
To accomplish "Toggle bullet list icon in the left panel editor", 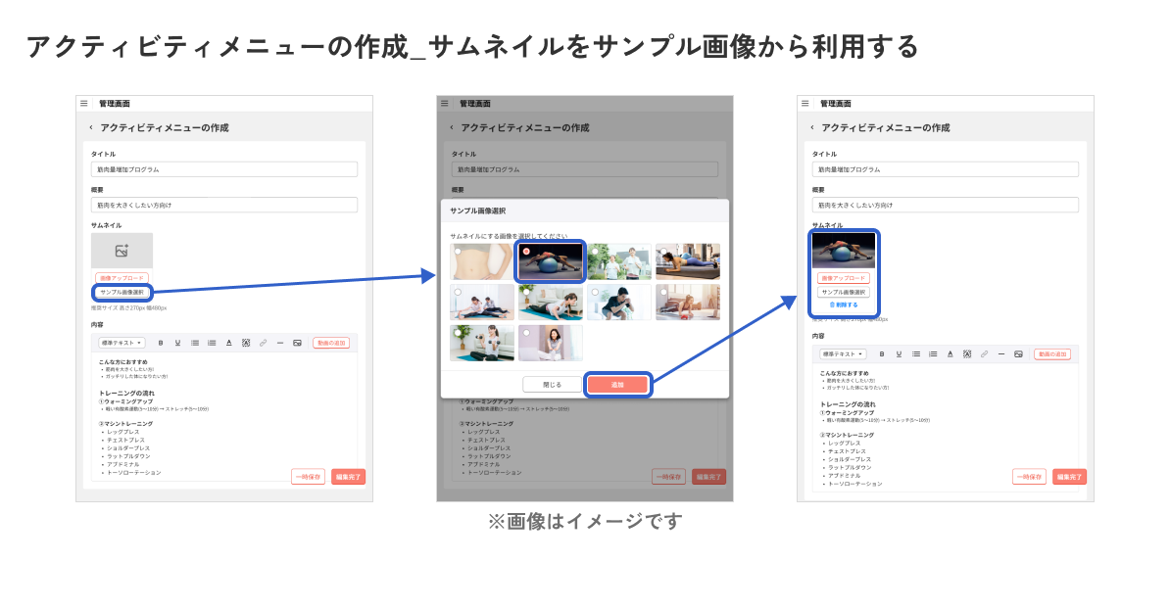I will point(195,343).
